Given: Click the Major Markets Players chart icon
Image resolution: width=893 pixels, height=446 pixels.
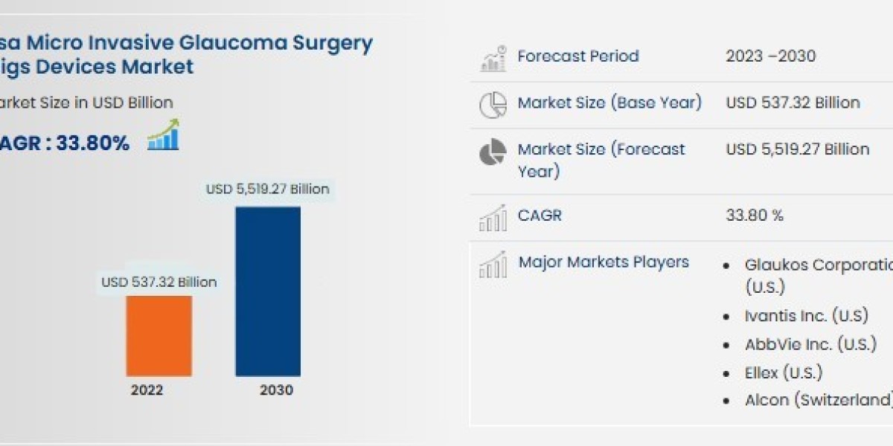Looking at the screenshot, I should pos(493,264).
